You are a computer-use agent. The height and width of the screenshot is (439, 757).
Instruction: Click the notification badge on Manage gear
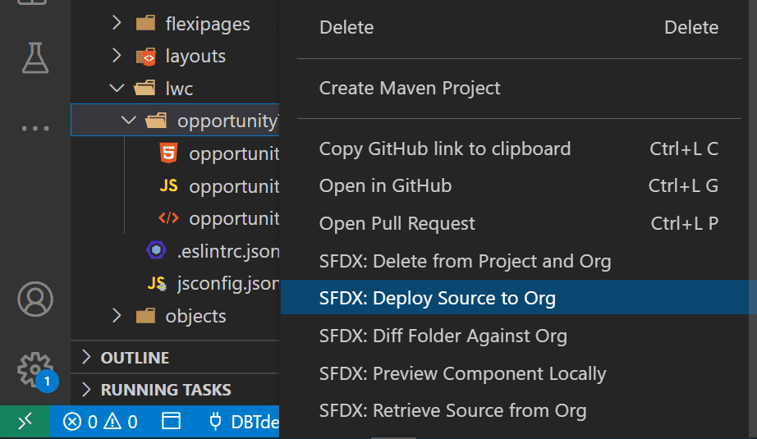pos(47,382)
